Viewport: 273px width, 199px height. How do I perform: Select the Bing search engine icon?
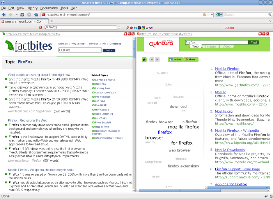click(135, 28)
